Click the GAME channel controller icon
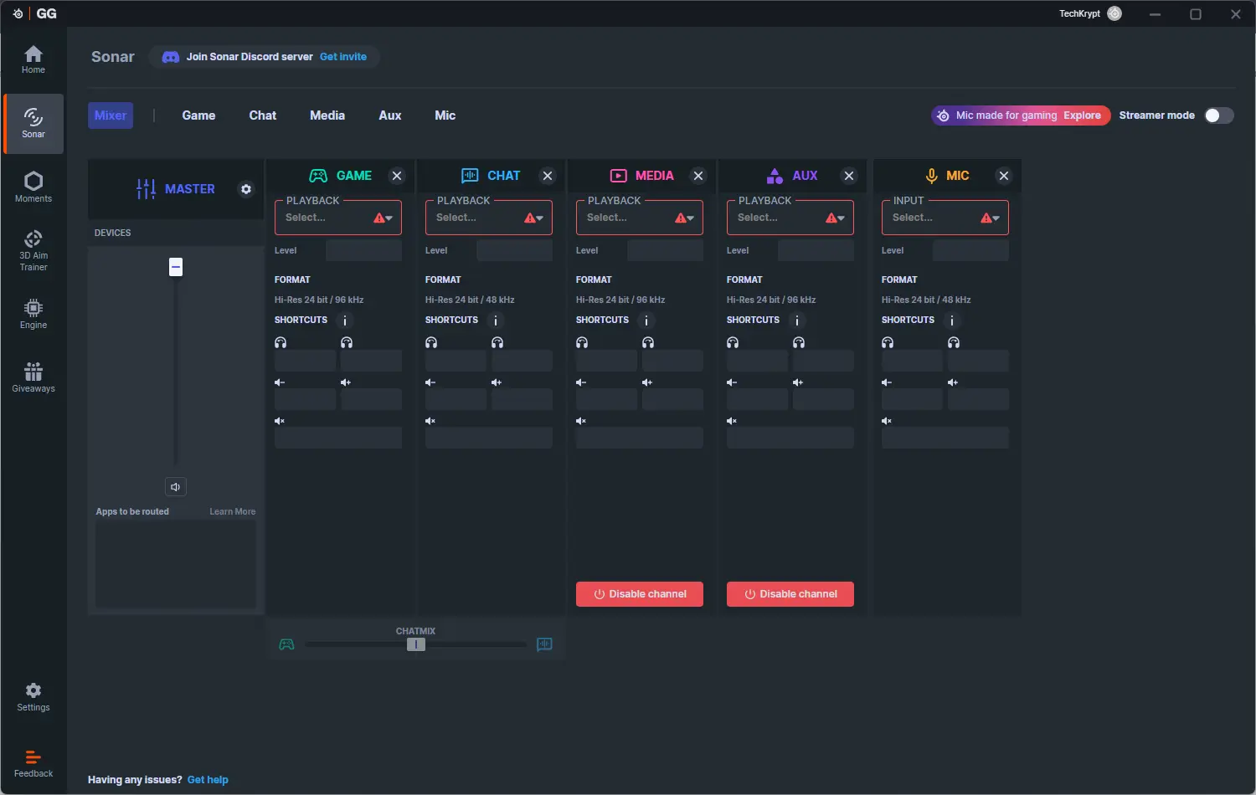Screen dimensions: 1256x795 click(x=318, y=176)
